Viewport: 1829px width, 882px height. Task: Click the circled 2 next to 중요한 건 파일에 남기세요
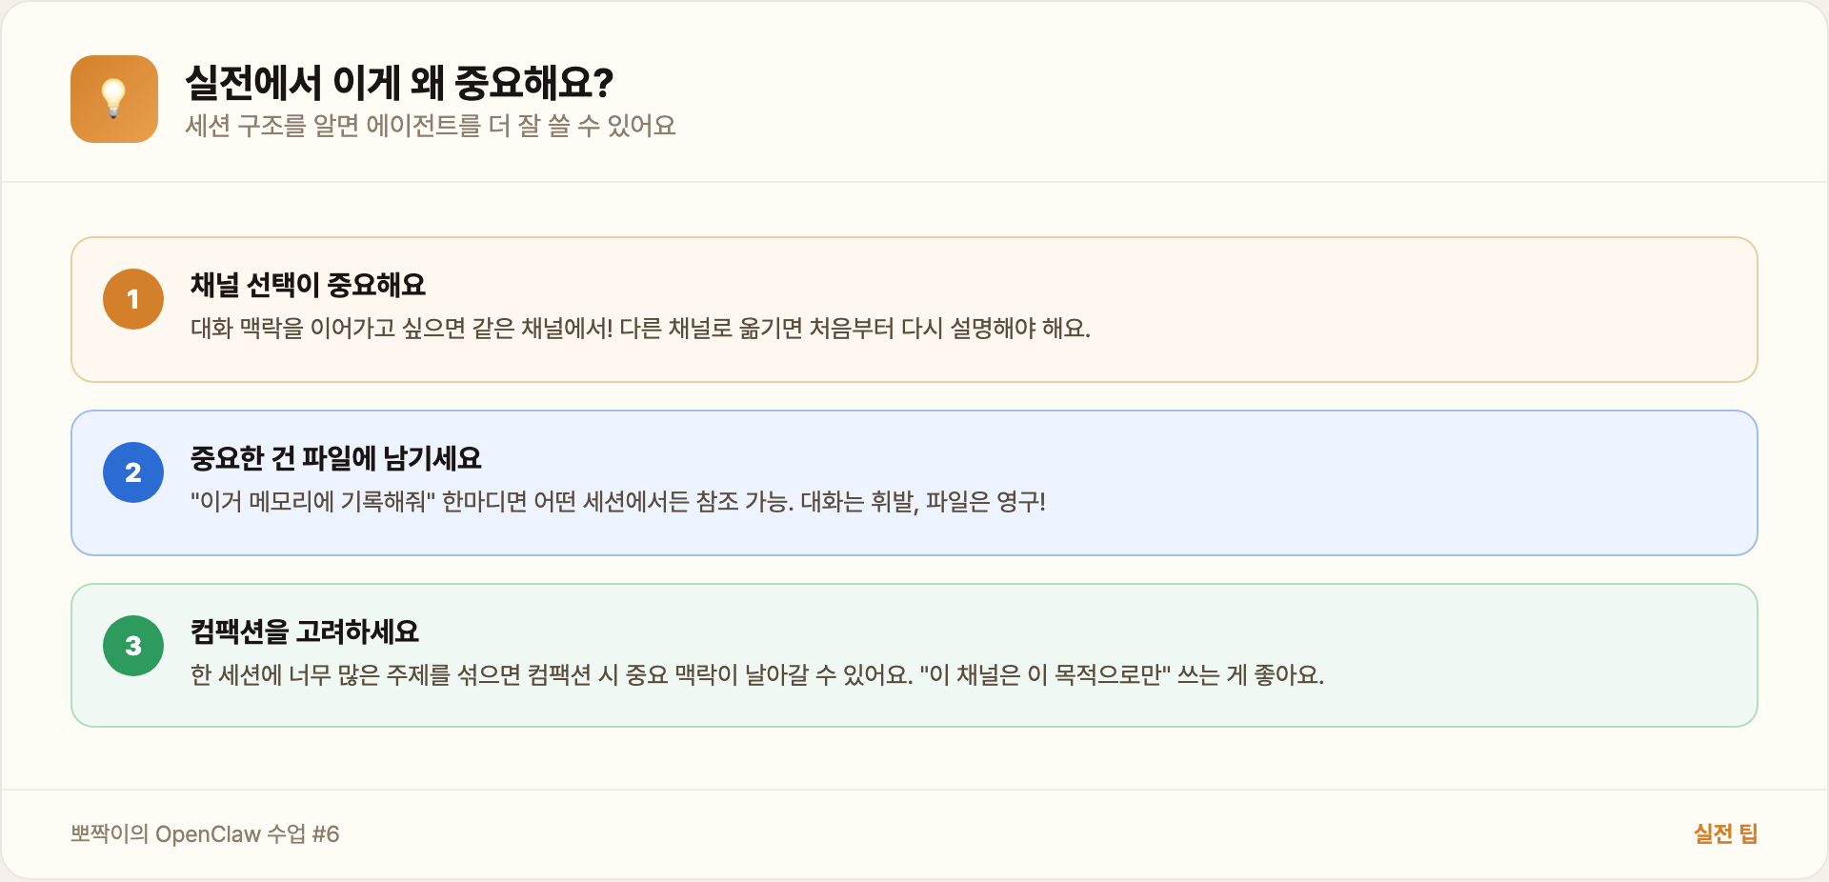[133, 472]
